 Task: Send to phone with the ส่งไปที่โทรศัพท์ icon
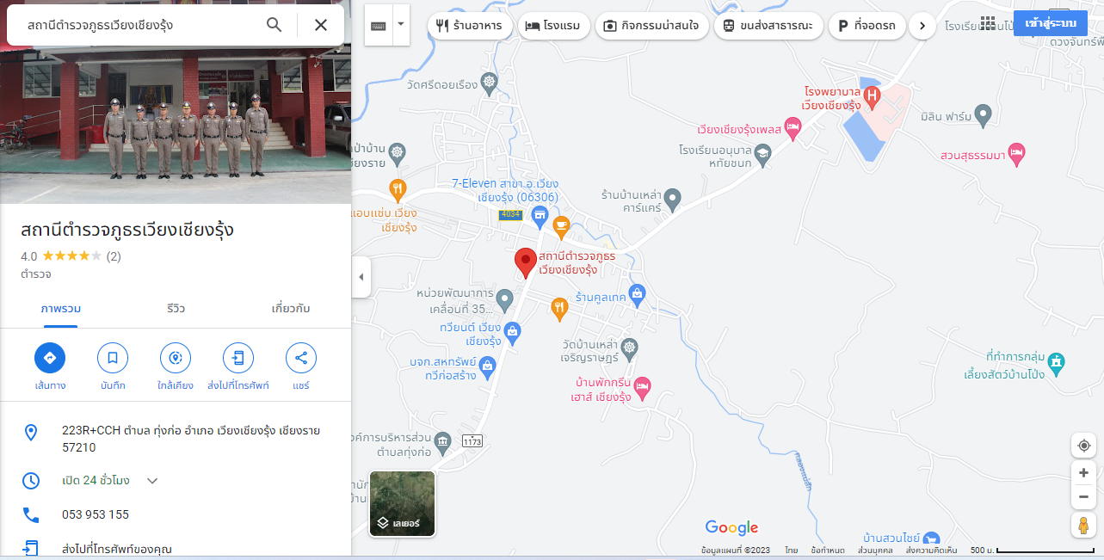pyautogui.click(x=238, y=358)
